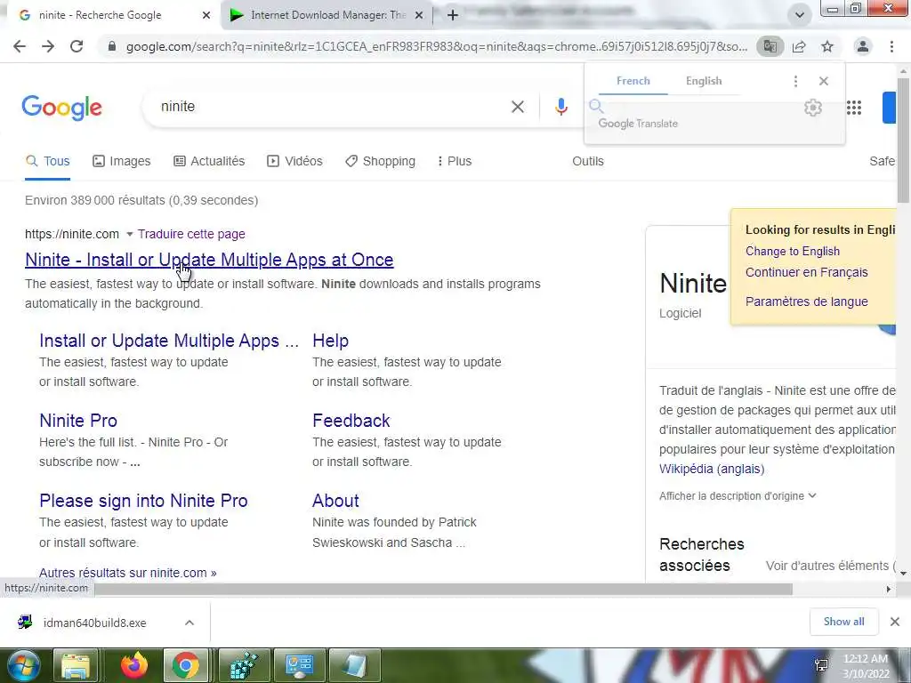Go back using the browser back arrow
911x683 pixels.
20,46
